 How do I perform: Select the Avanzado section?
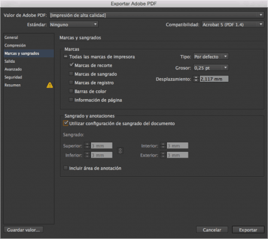[x=29, y=69]
